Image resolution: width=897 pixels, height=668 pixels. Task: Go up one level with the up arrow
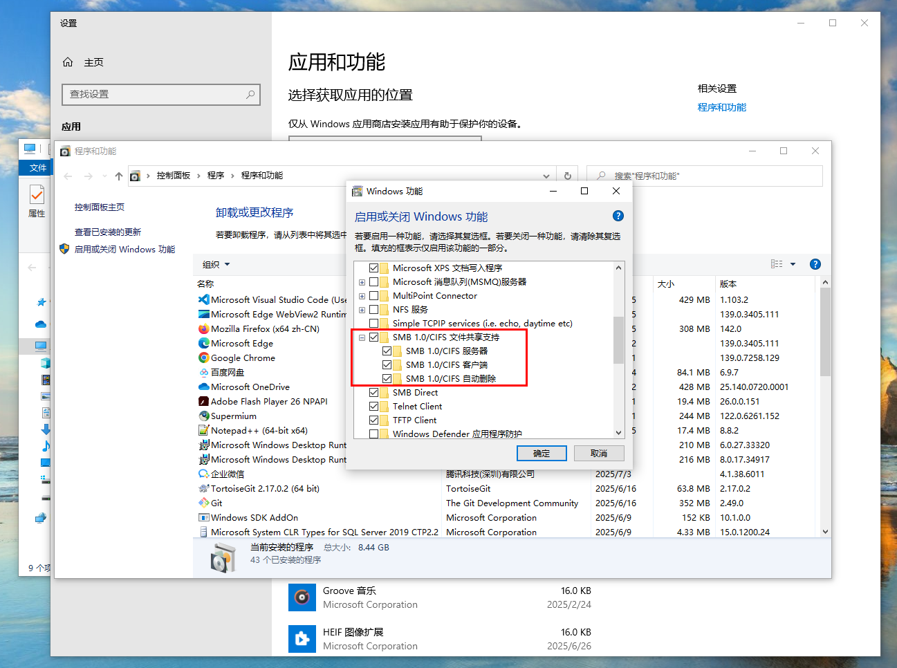click(119, 176)
